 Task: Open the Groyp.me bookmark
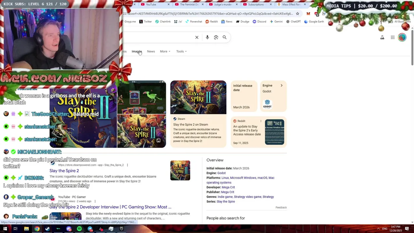tap(130, 22)
